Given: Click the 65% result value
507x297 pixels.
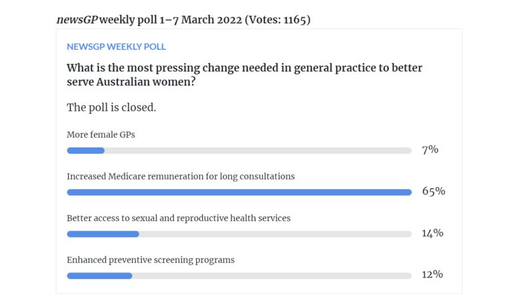Looking at the screenshot, I should (x=434, y=191).
